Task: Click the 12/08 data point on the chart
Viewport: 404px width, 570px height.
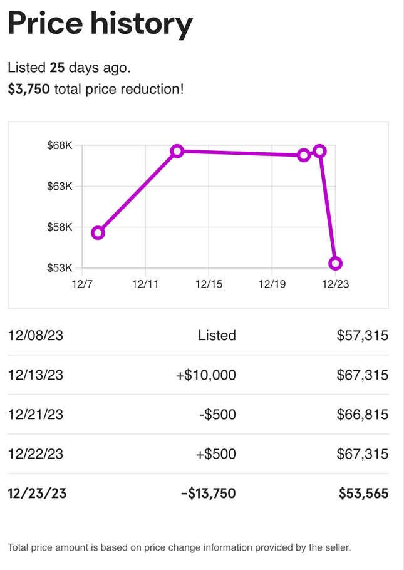Action: [98, 233]
